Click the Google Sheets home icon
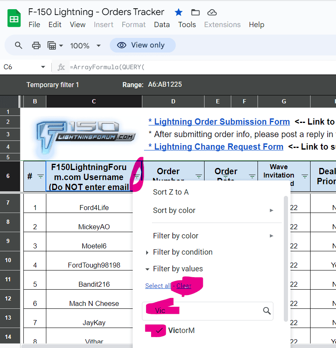Screen dimensions: 336x348 [14, 18]
